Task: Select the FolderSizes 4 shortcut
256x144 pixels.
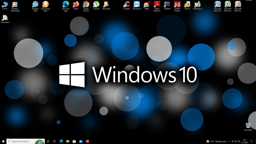Action: (x=198, y=6)
